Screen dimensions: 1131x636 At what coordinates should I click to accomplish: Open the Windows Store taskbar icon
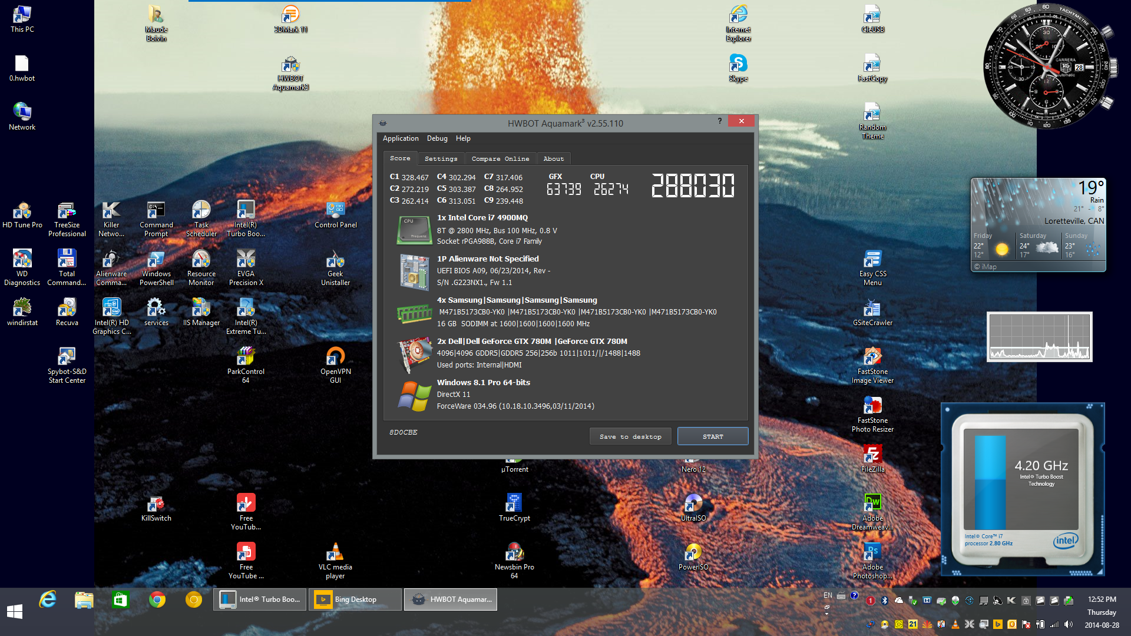coord(121,599)
